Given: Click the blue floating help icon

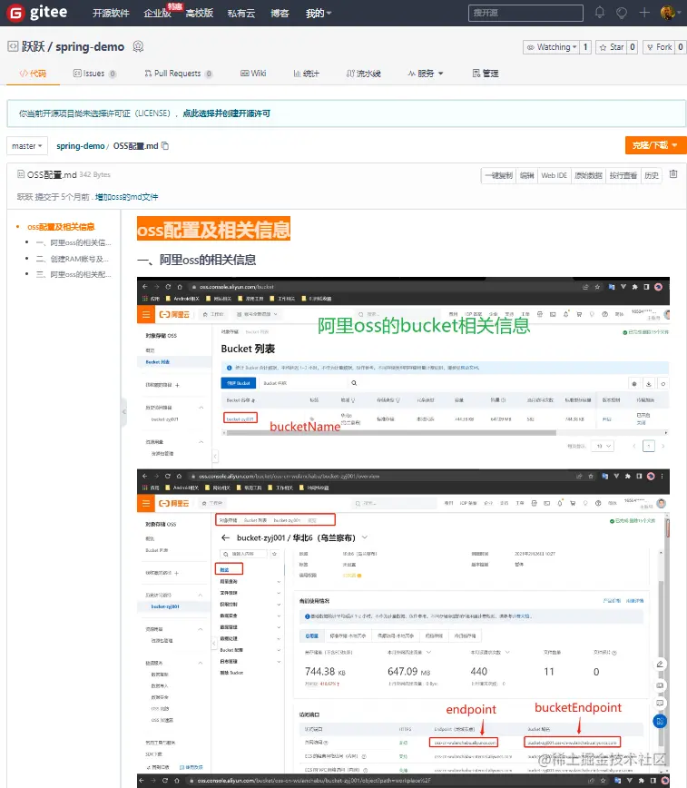Looking at the screenshot, I should (660, 721).
